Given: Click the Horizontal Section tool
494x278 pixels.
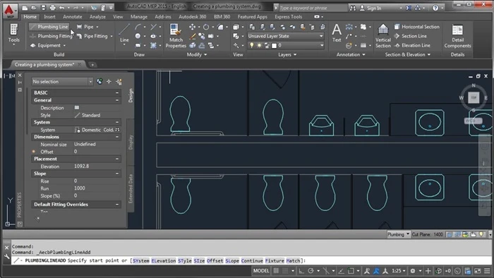Looking at the screenshot, I should click(x=416, y=27).
